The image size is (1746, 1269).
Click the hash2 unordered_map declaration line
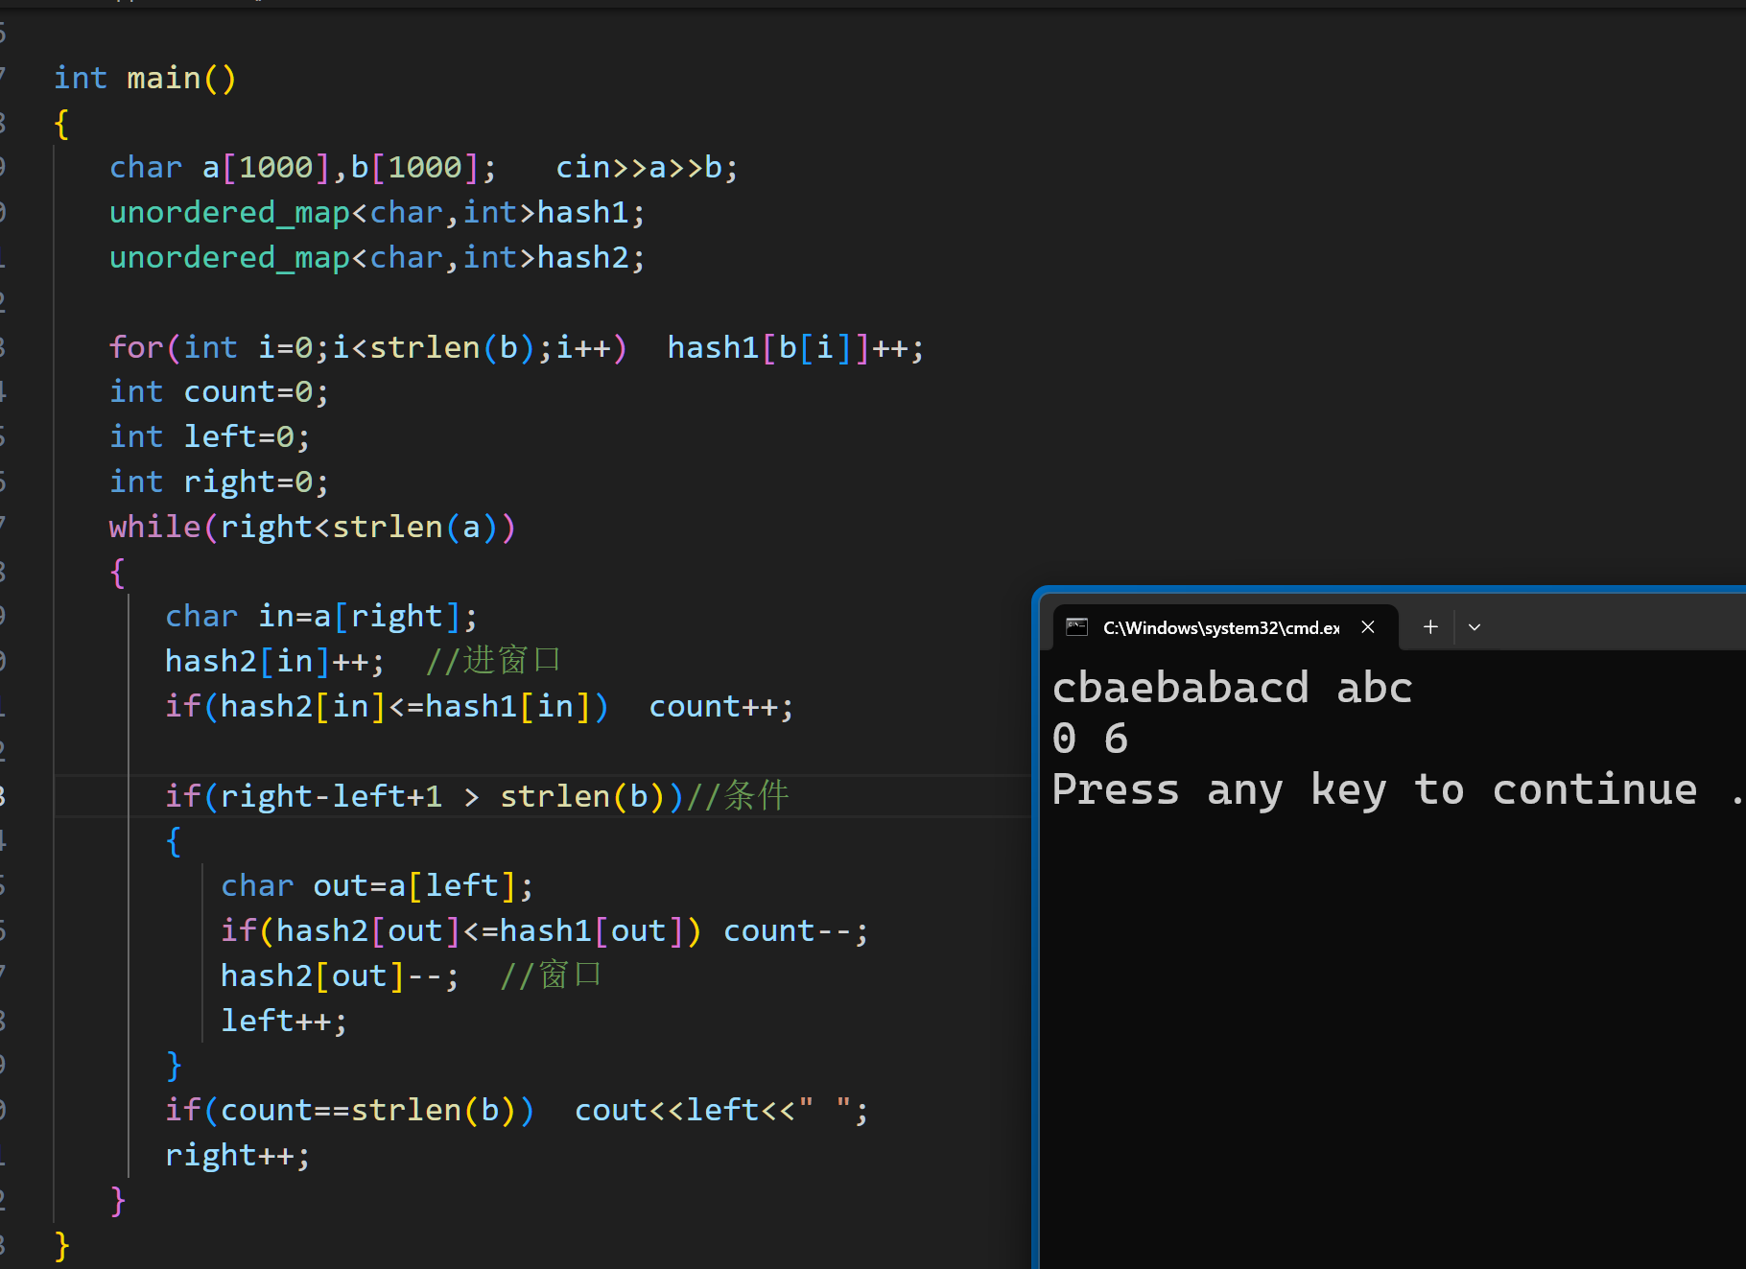377,258
